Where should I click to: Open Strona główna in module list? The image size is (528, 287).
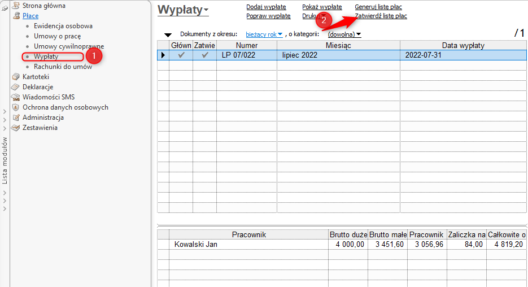click(44, 6)
